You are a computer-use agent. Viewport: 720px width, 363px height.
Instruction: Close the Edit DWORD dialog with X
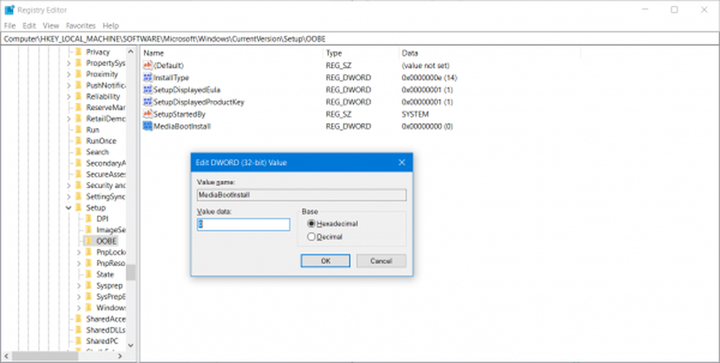point(402,162)
